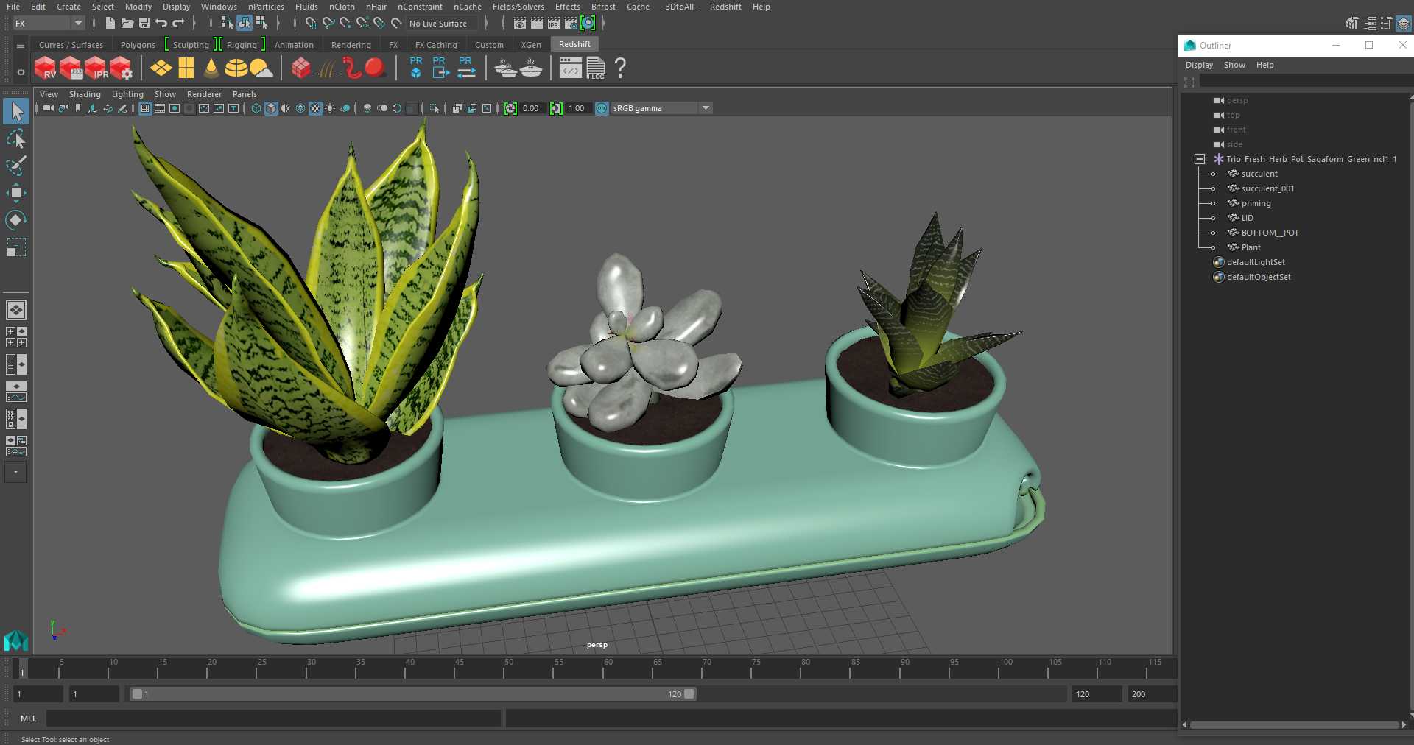Select the BOTTOM__POT node in Outliner
1414x745 pixels.
click(x=1270, y=233)
